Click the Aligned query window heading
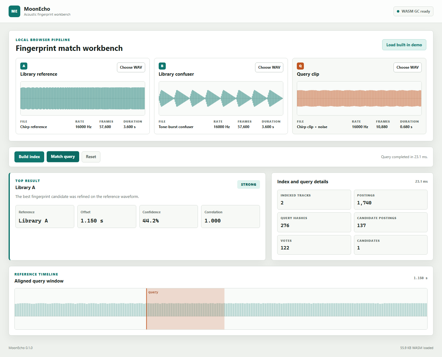 [39, 281]
